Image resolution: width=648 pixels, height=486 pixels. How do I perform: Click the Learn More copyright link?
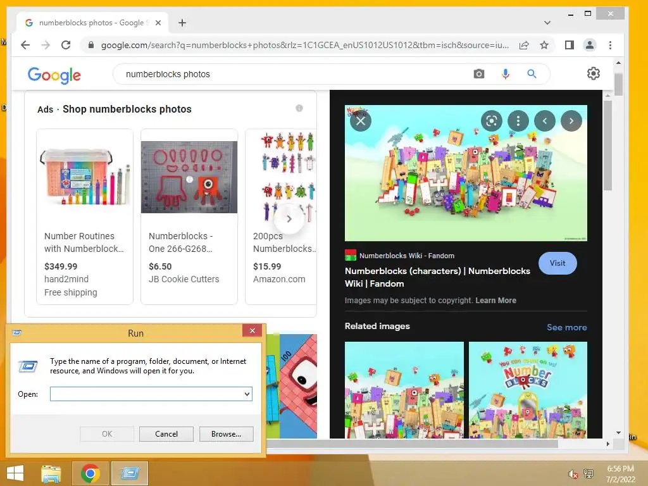495,301
